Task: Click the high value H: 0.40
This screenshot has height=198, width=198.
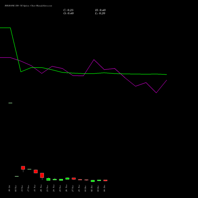Action: 100,10
